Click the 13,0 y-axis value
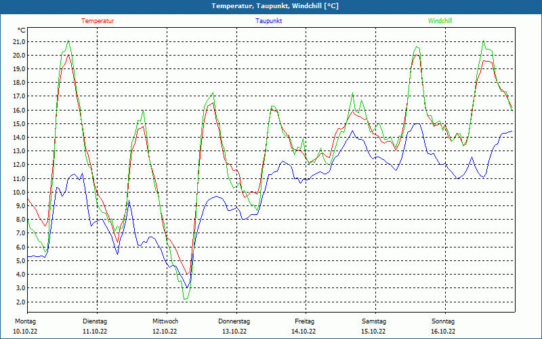Screen dimensions: 542x339 (x=19, y=151)
